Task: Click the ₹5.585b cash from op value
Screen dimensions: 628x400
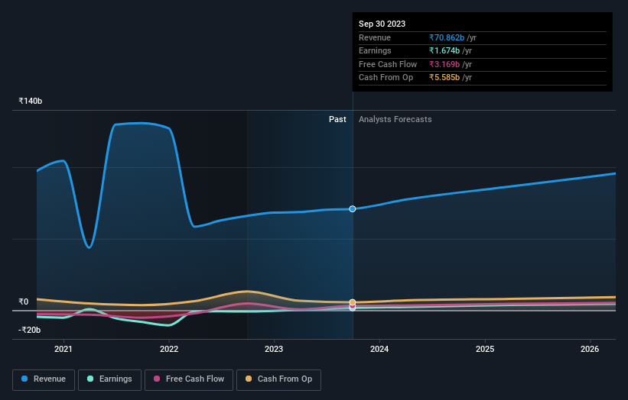Action: (444, 78)
